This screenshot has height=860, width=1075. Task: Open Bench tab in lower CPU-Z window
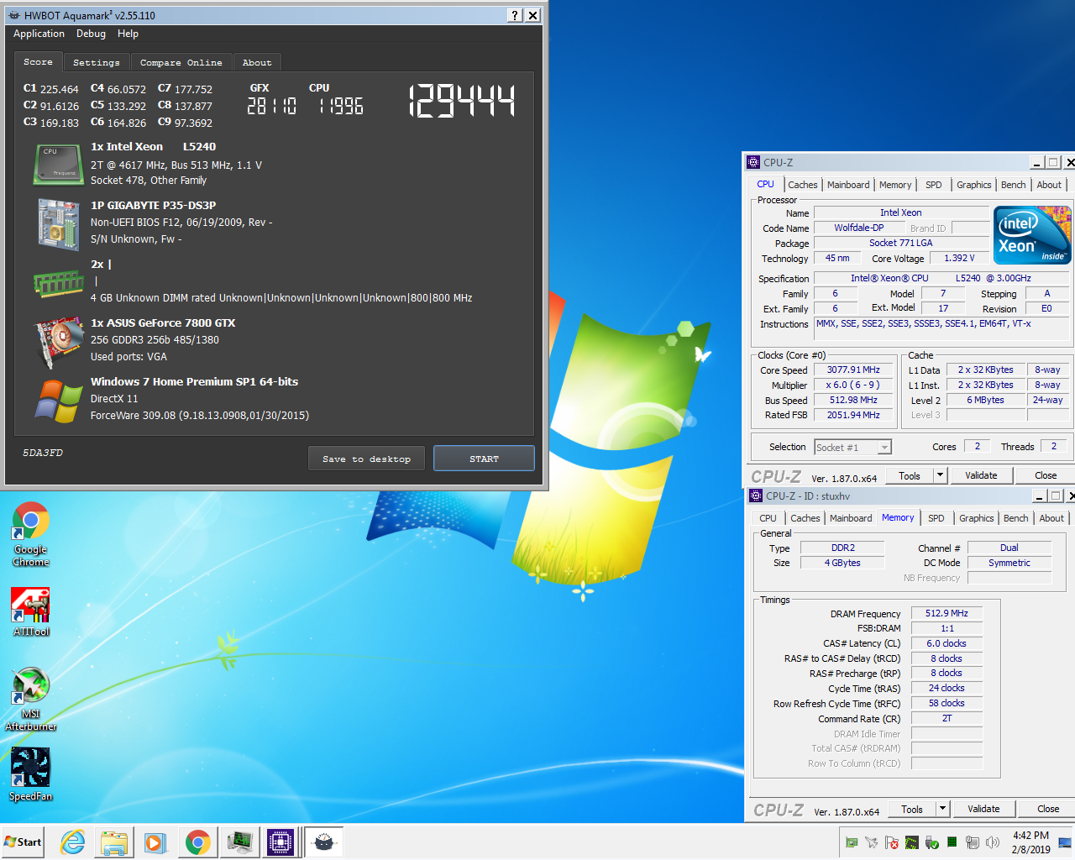click(x=1015, y=518)
